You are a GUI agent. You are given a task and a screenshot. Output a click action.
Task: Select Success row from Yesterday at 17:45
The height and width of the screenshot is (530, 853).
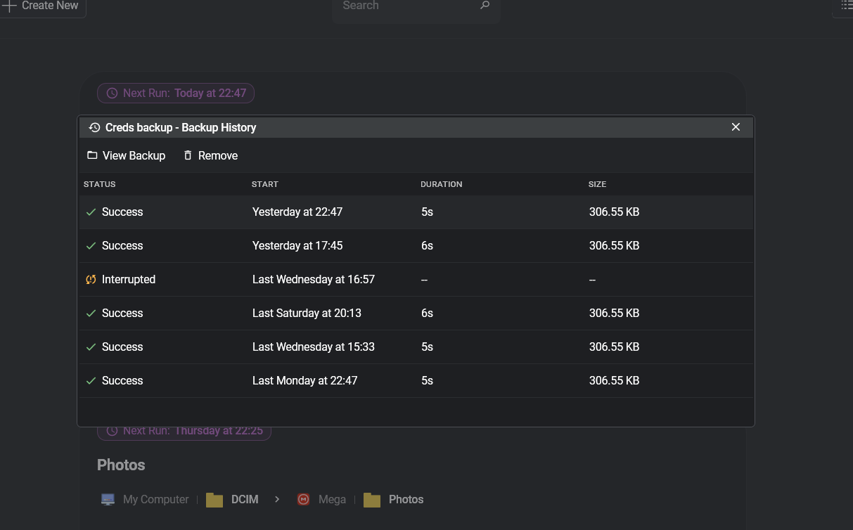point(416,245)
